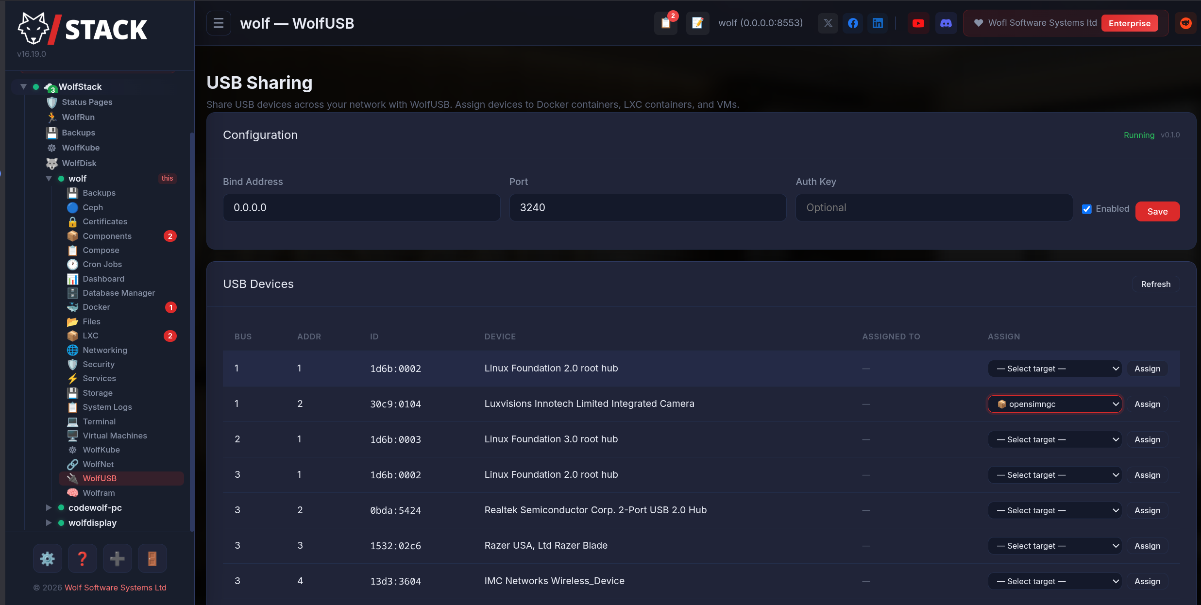Click the Port input field

(647, 208)
